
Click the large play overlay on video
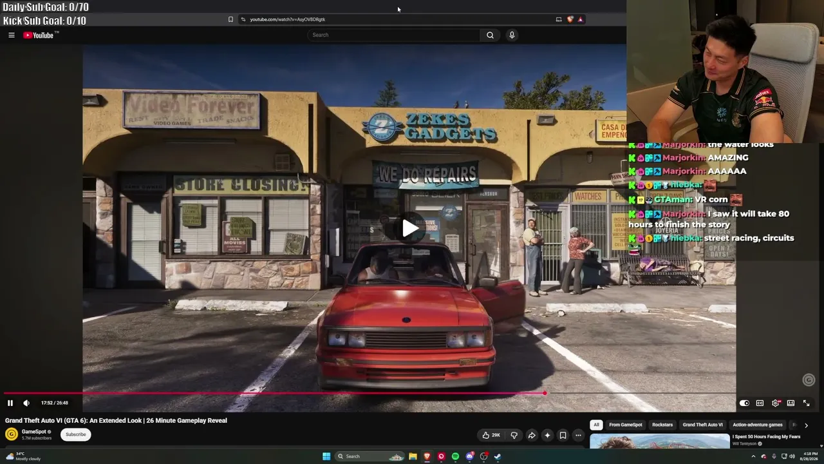(x=410, y=228)
